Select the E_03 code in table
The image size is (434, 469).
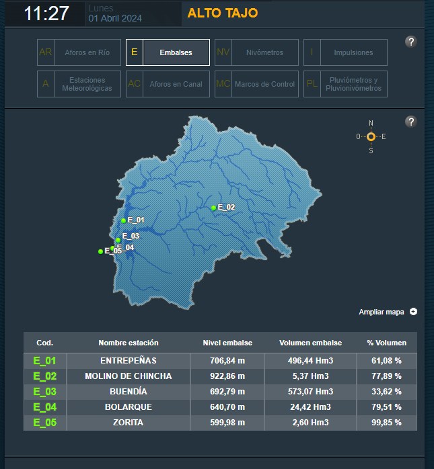point(44,392)
